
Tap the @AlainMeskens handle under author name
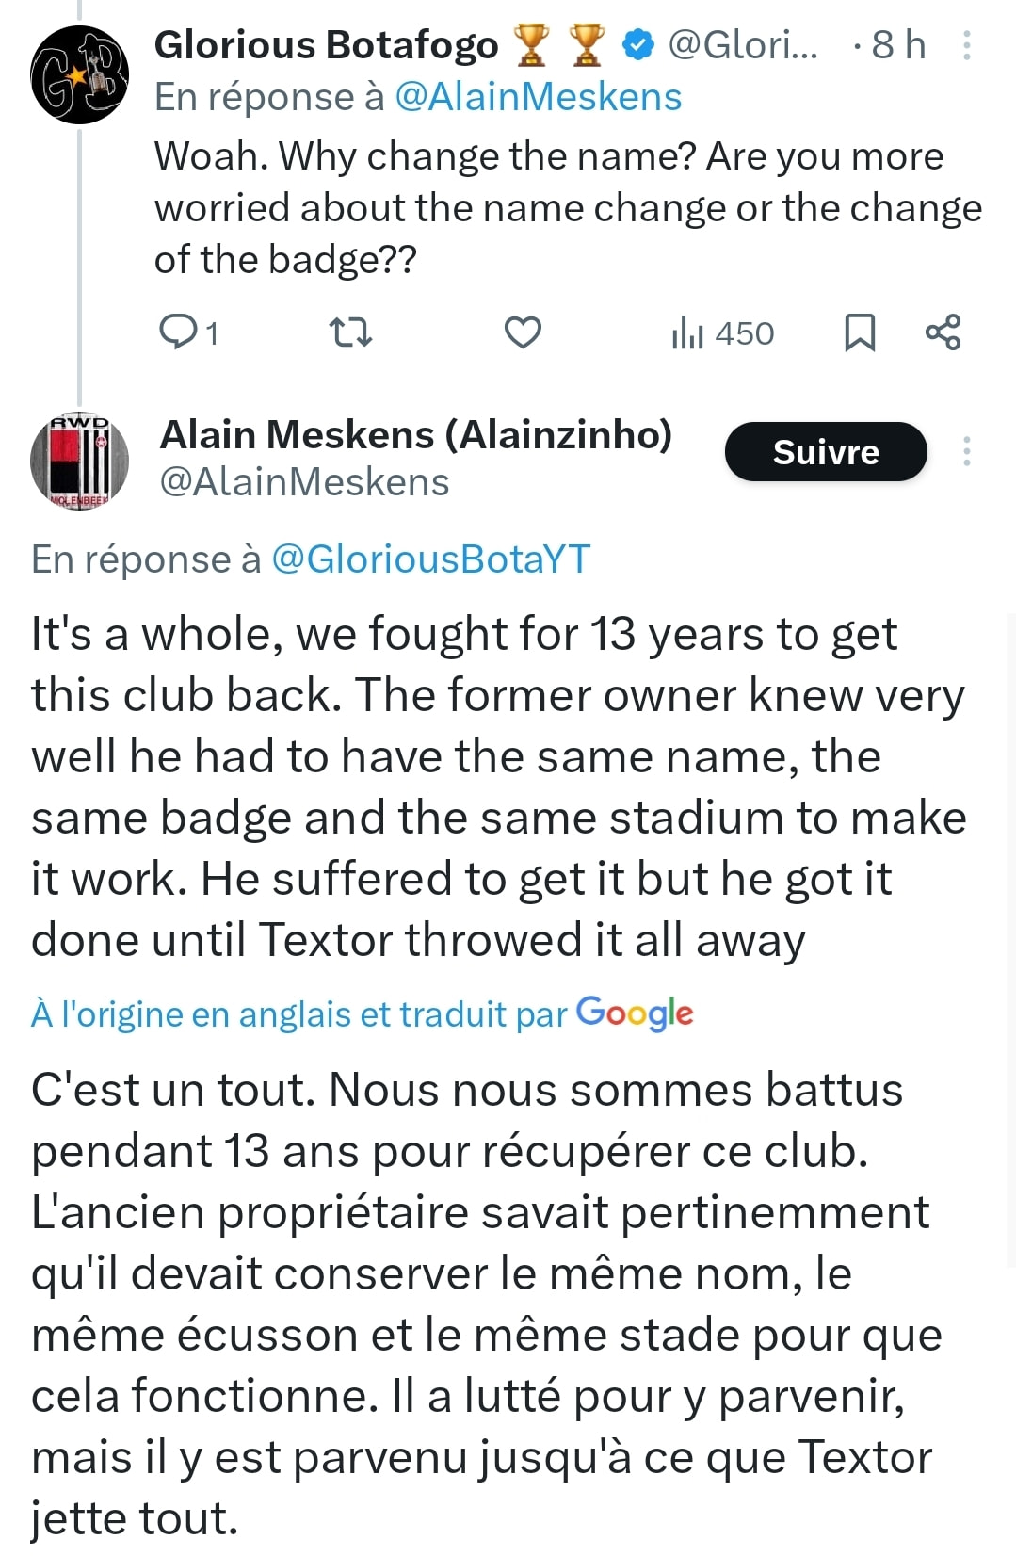tap(305, 482)
